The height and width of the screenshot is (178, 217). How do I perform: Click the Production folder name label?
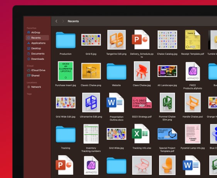click(66, 54)
